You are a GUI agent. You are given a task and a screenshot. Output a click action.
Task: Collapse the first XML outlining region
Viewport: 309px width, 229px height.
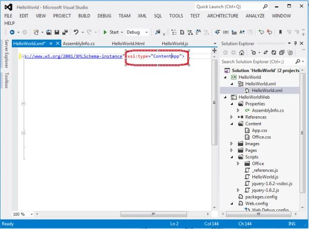[24, 57]
